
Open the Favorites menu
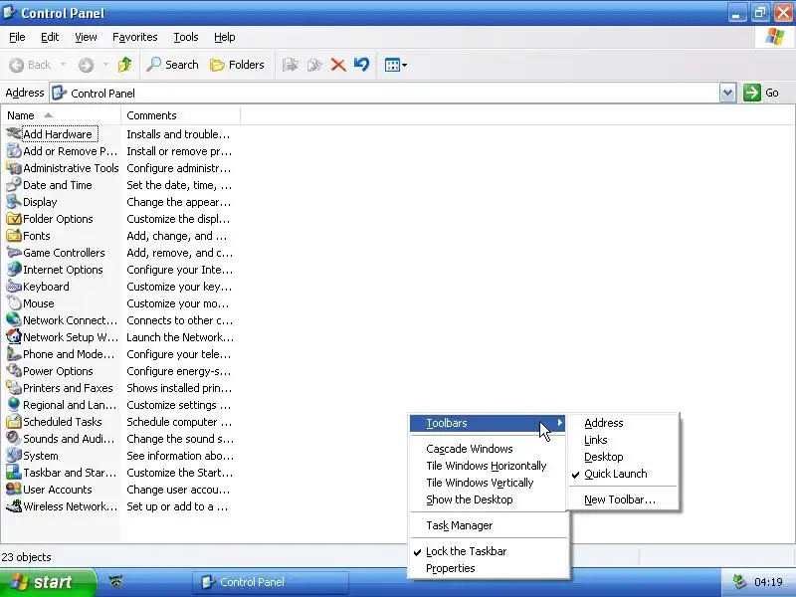point(135,37)
